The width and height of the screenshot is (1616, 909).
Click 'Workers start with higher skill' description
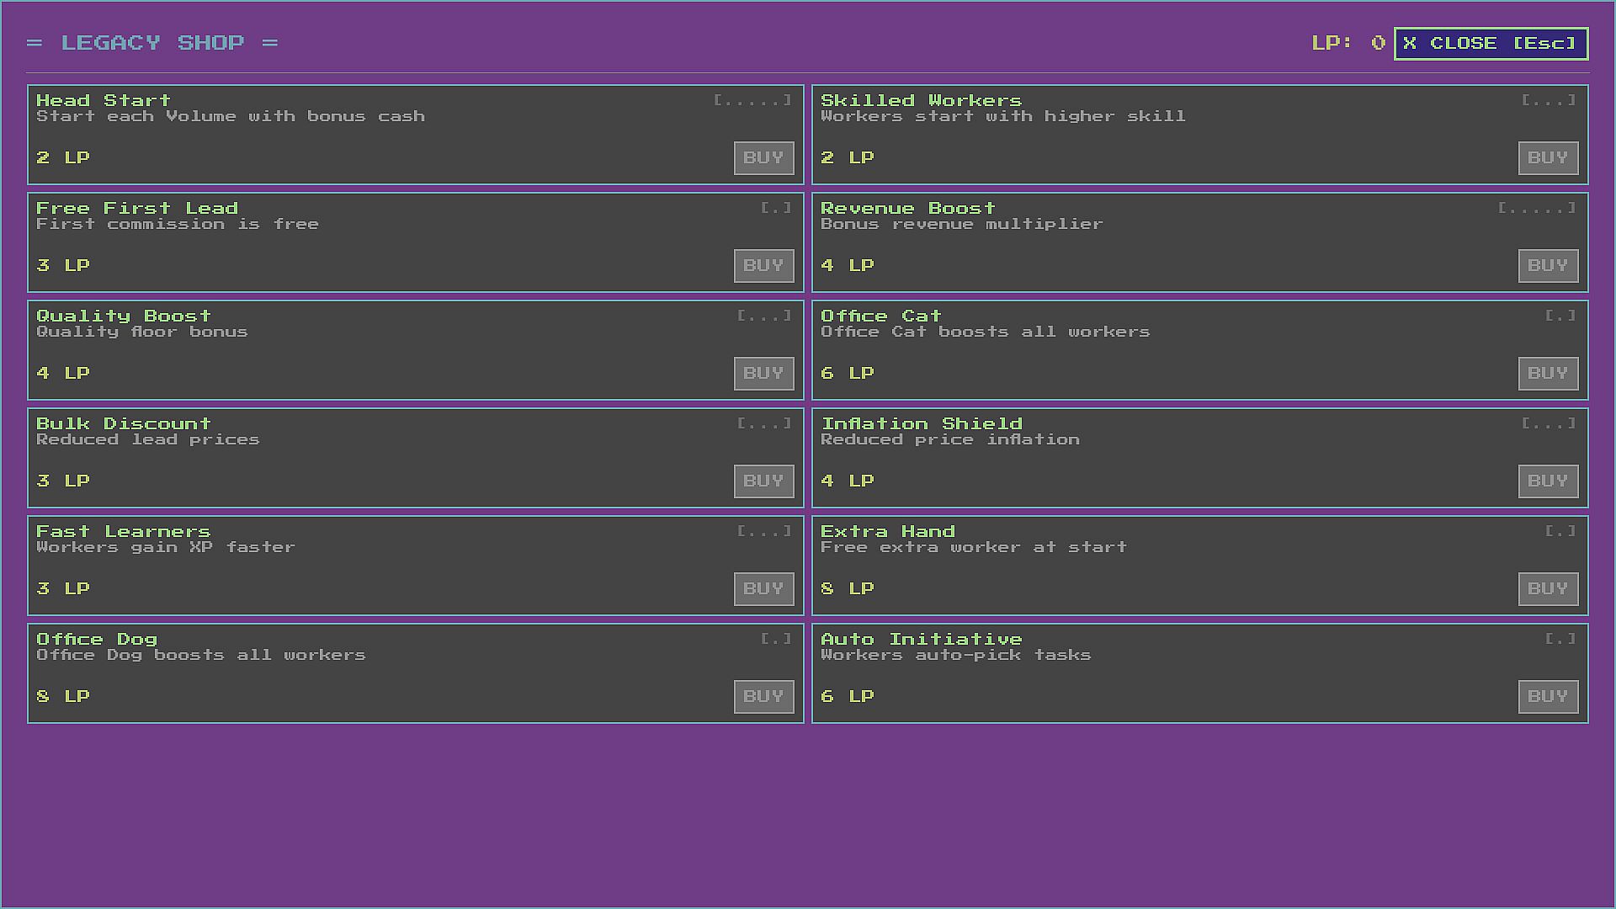click(x=1003, y=116)
